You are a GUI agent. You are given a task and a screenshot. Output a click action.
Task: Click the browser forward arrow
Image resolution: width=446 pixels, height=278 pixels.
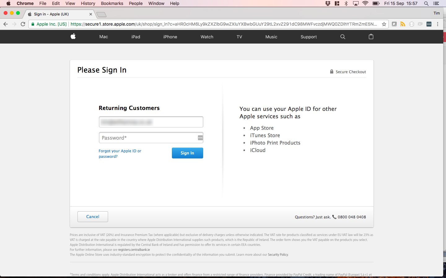tap(14, 24)
